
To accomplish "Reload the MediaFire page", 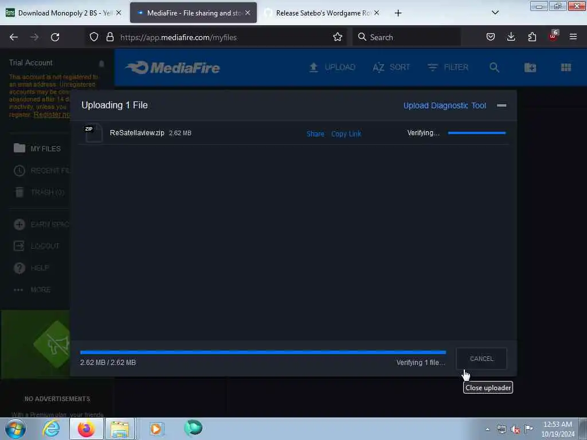I will click(55, 37).
